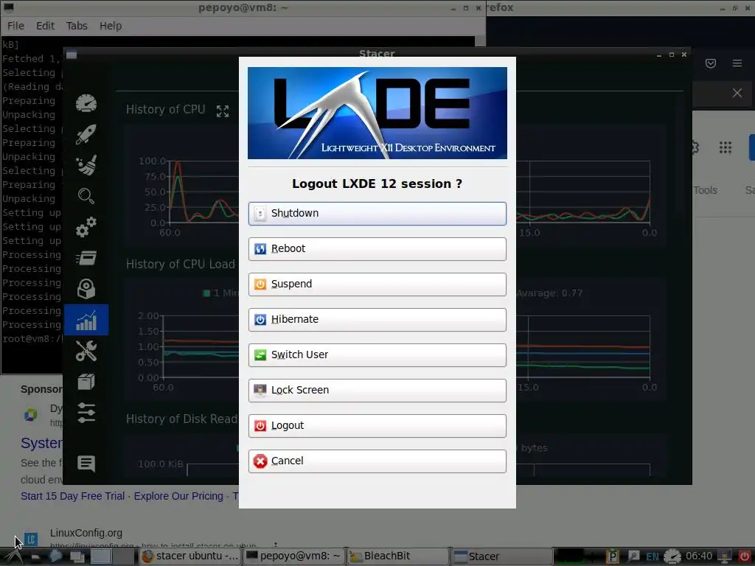Open Stacer Settings sliders icon

86,413
